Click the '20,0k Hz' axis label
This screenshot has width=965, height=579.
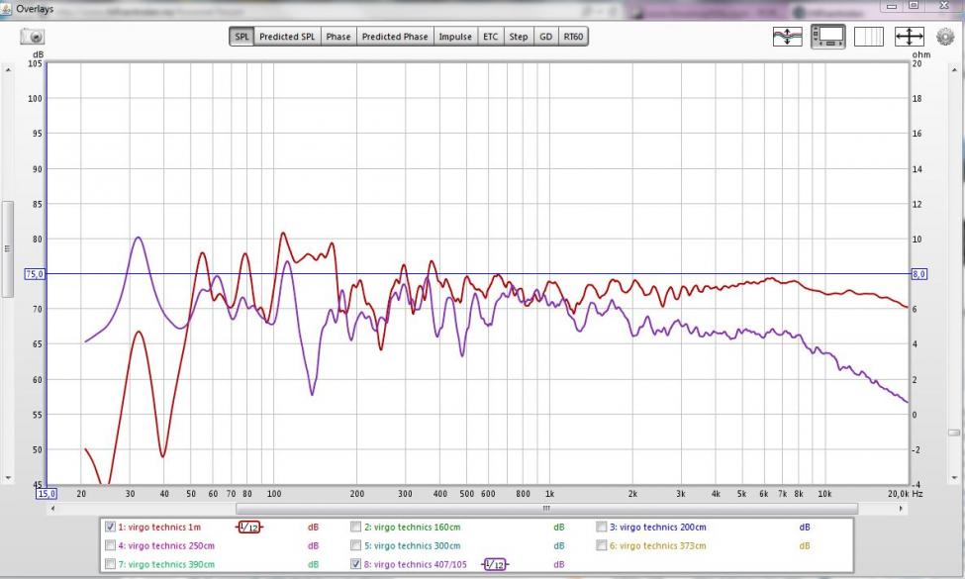click(906, 494)
